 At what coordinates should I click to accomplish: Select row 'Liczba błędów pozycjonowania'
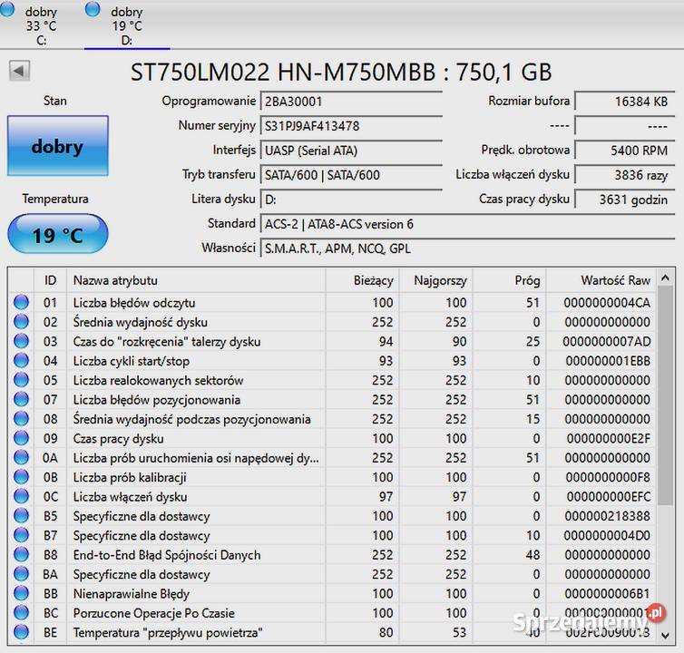click(331, 400)
